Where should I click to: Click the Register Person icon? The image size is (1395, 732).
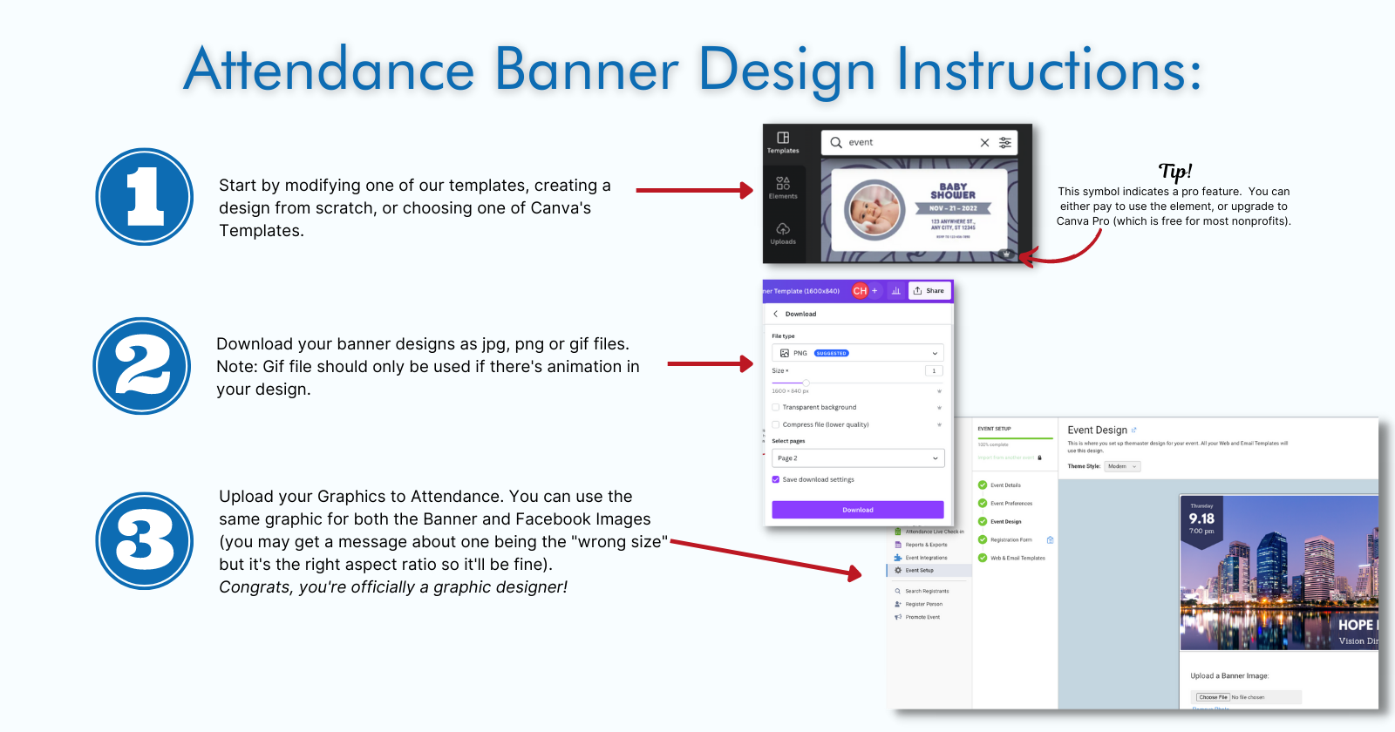coord(898,604)
